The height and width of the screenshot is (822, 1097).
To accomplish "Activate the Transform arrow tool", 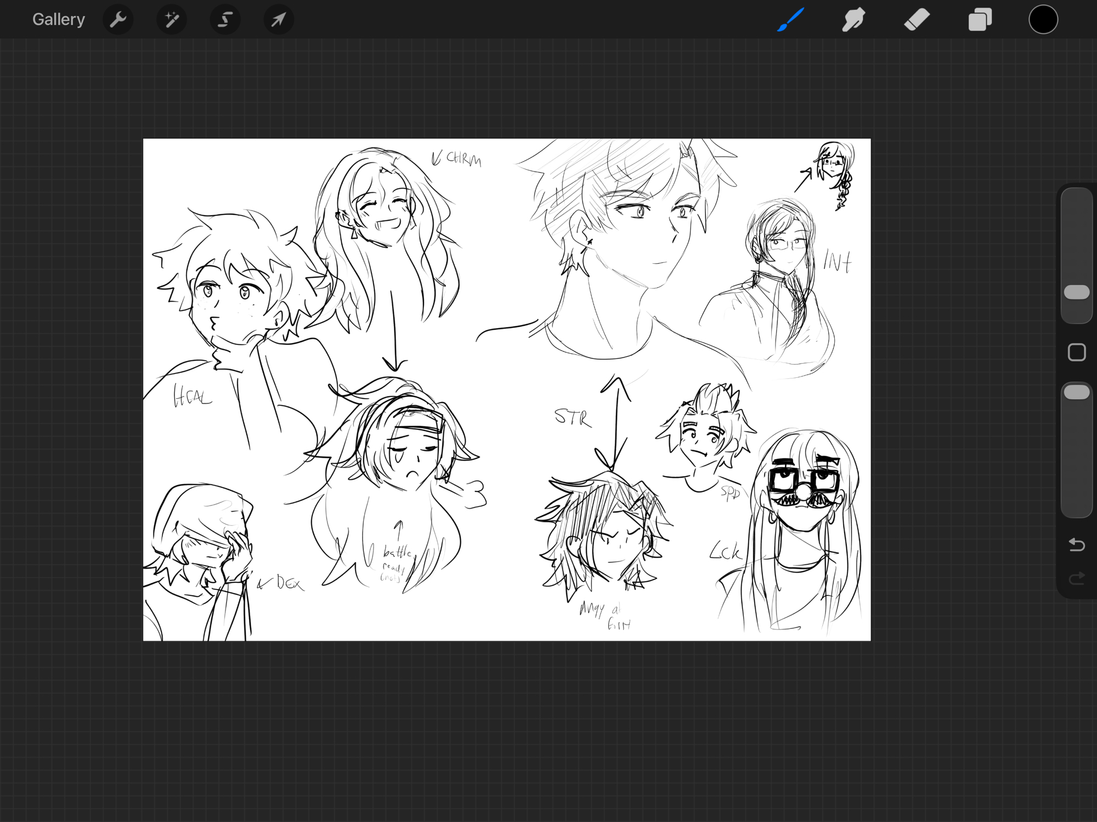I will [x=279, y=20].
